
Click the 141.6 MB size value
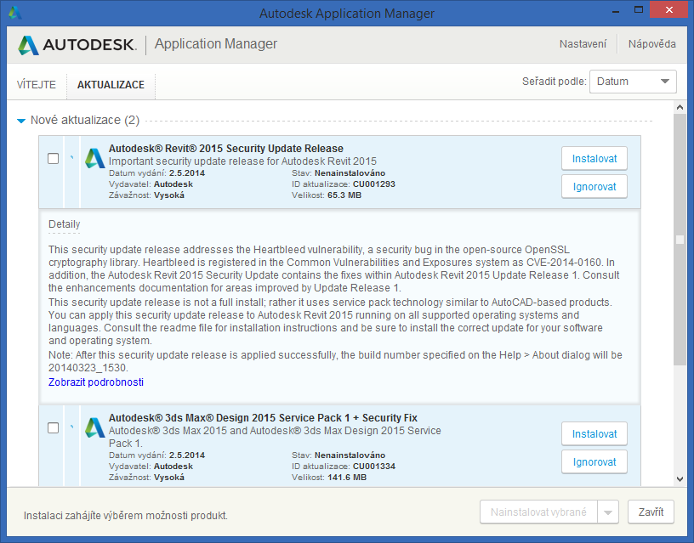coord(347,477)
